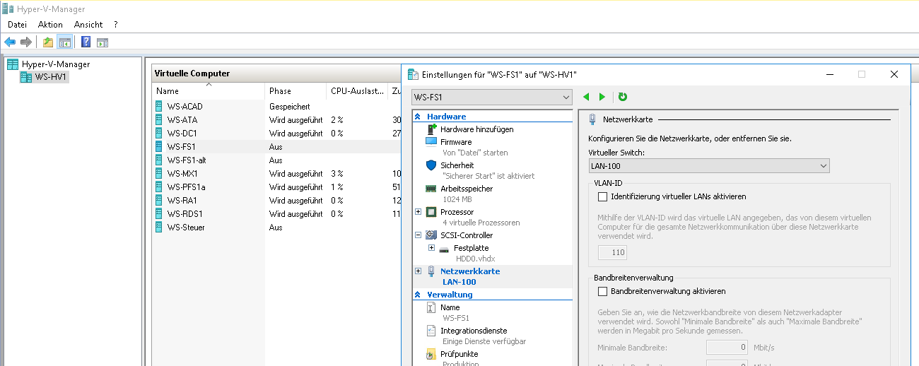Click the WS-DC1 virtual machine icon
Screen dimensions: 919x366
[159, 133]
